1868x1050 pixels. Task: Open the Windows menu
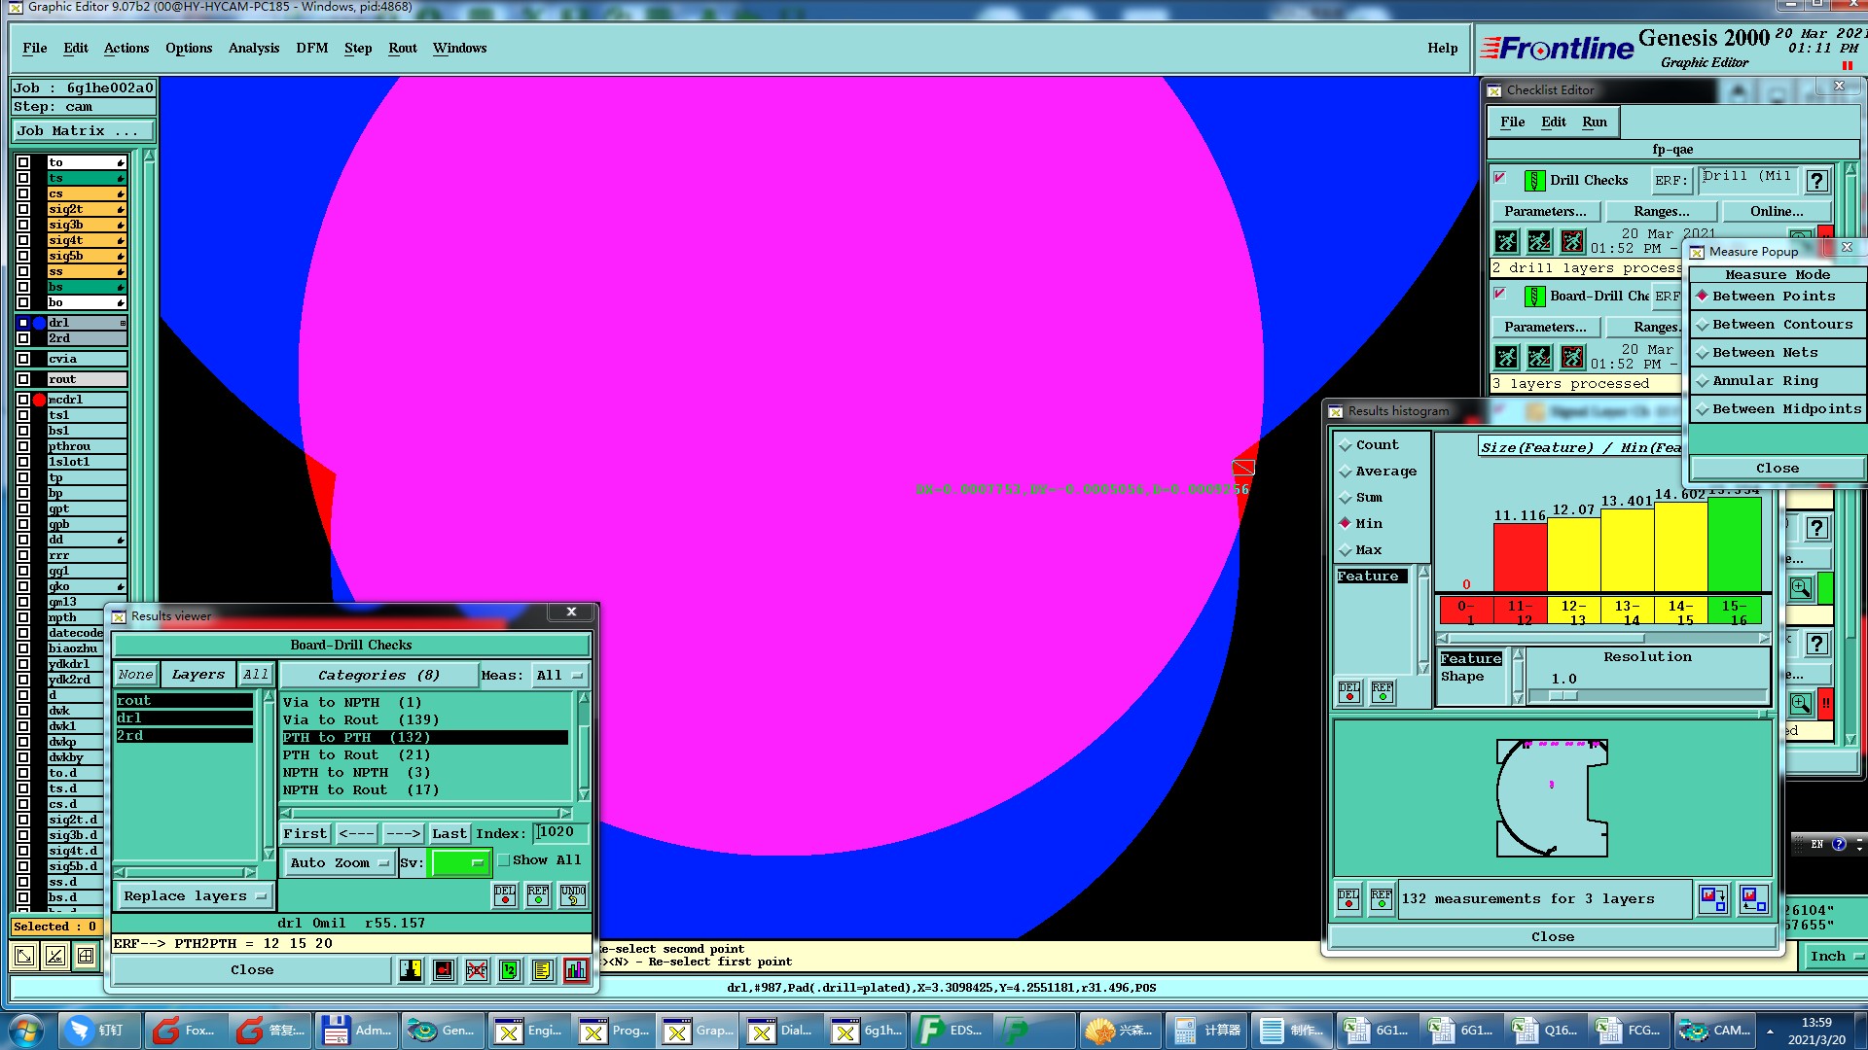(459, 49)
